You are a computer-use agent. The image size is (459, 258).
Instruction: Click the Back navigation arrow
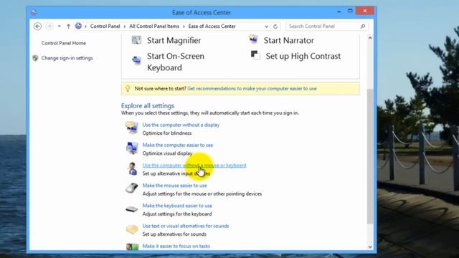tap(37, 27)
